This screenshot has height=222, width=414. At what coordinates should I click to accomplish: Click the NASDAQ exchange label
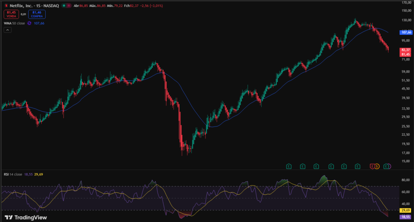point(51,6)
